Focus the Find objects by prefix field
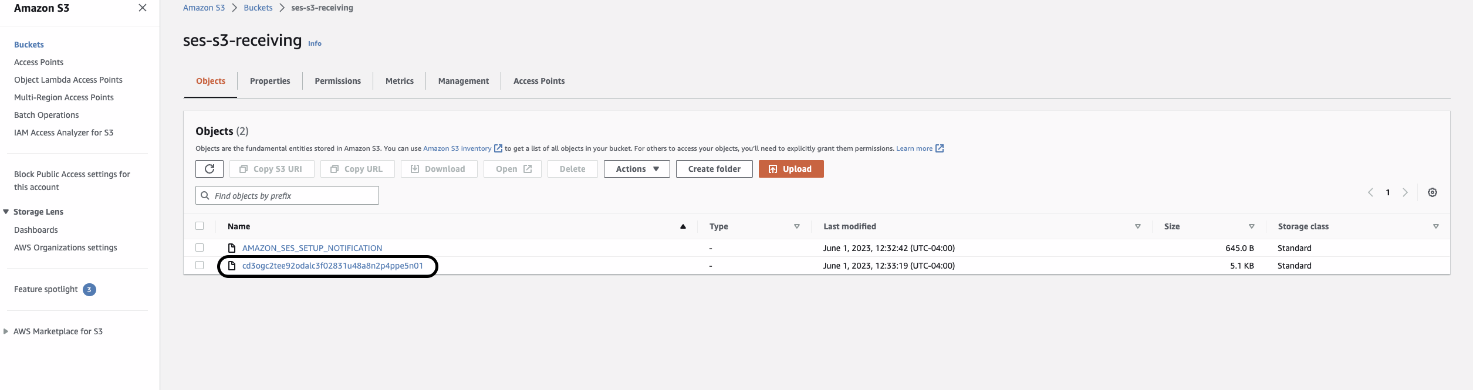Image resolution: width=1473 pixels, height=390 pixels. tap(287, 195)
